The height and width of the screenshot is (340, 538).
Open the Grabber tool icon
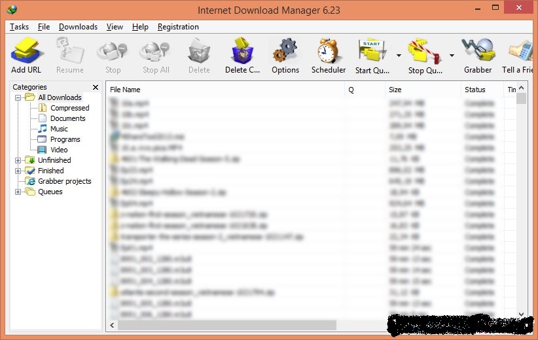pyautogui.click(x=478, y=51)
